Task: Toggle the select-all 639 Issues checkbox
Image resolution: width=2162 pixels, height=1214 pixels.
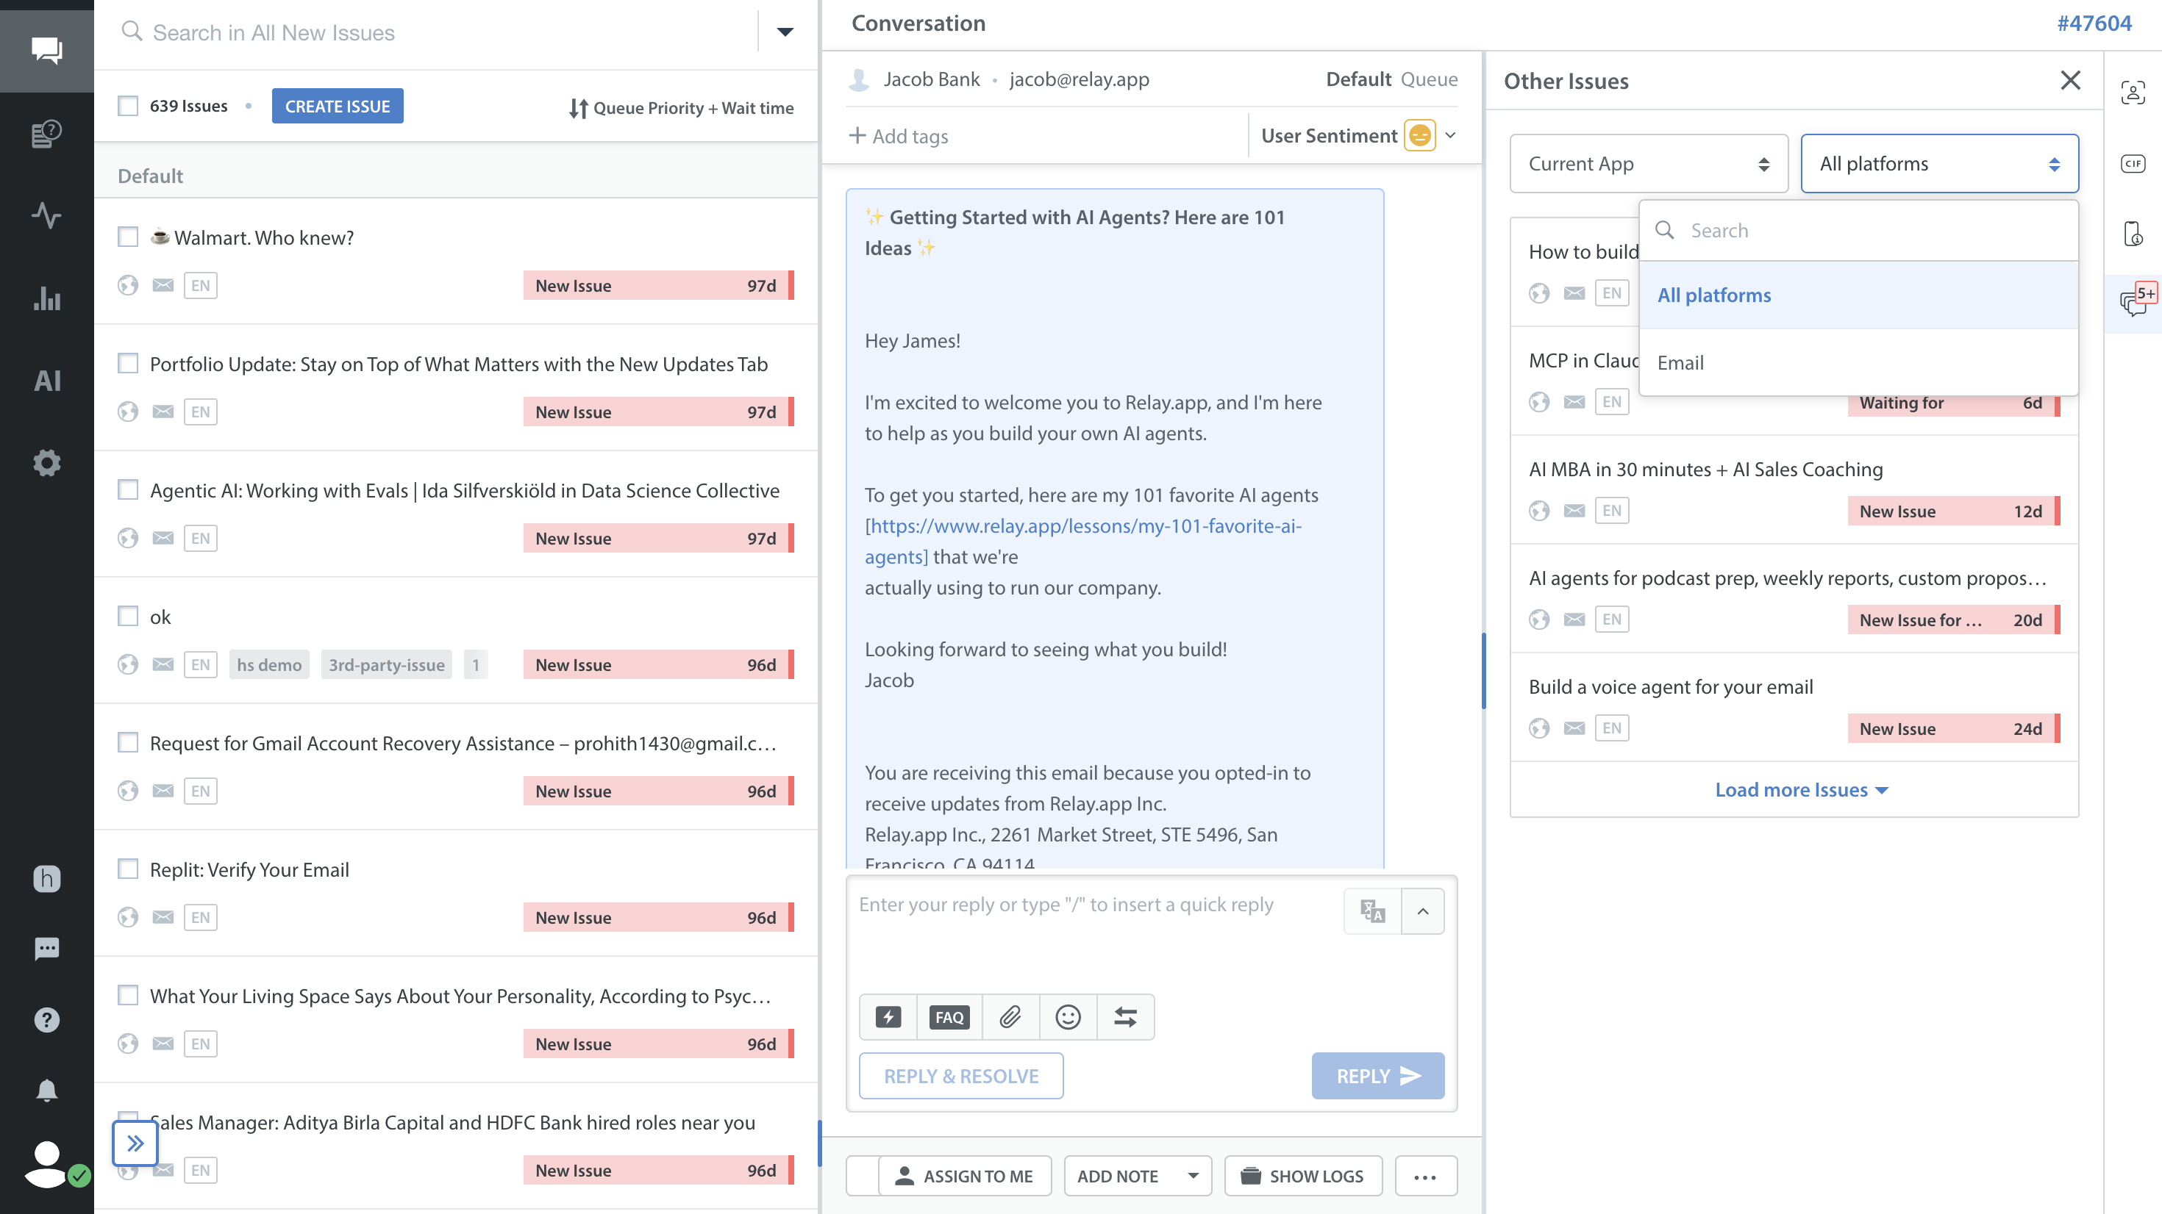Action: (x=127, y=106)
